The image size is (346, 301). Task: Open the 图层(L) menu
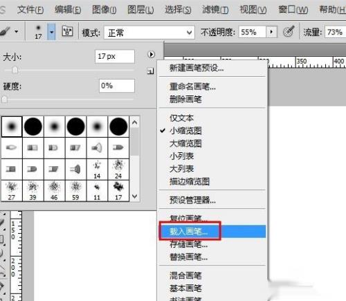pyautogui.click(x=140, y=10)
